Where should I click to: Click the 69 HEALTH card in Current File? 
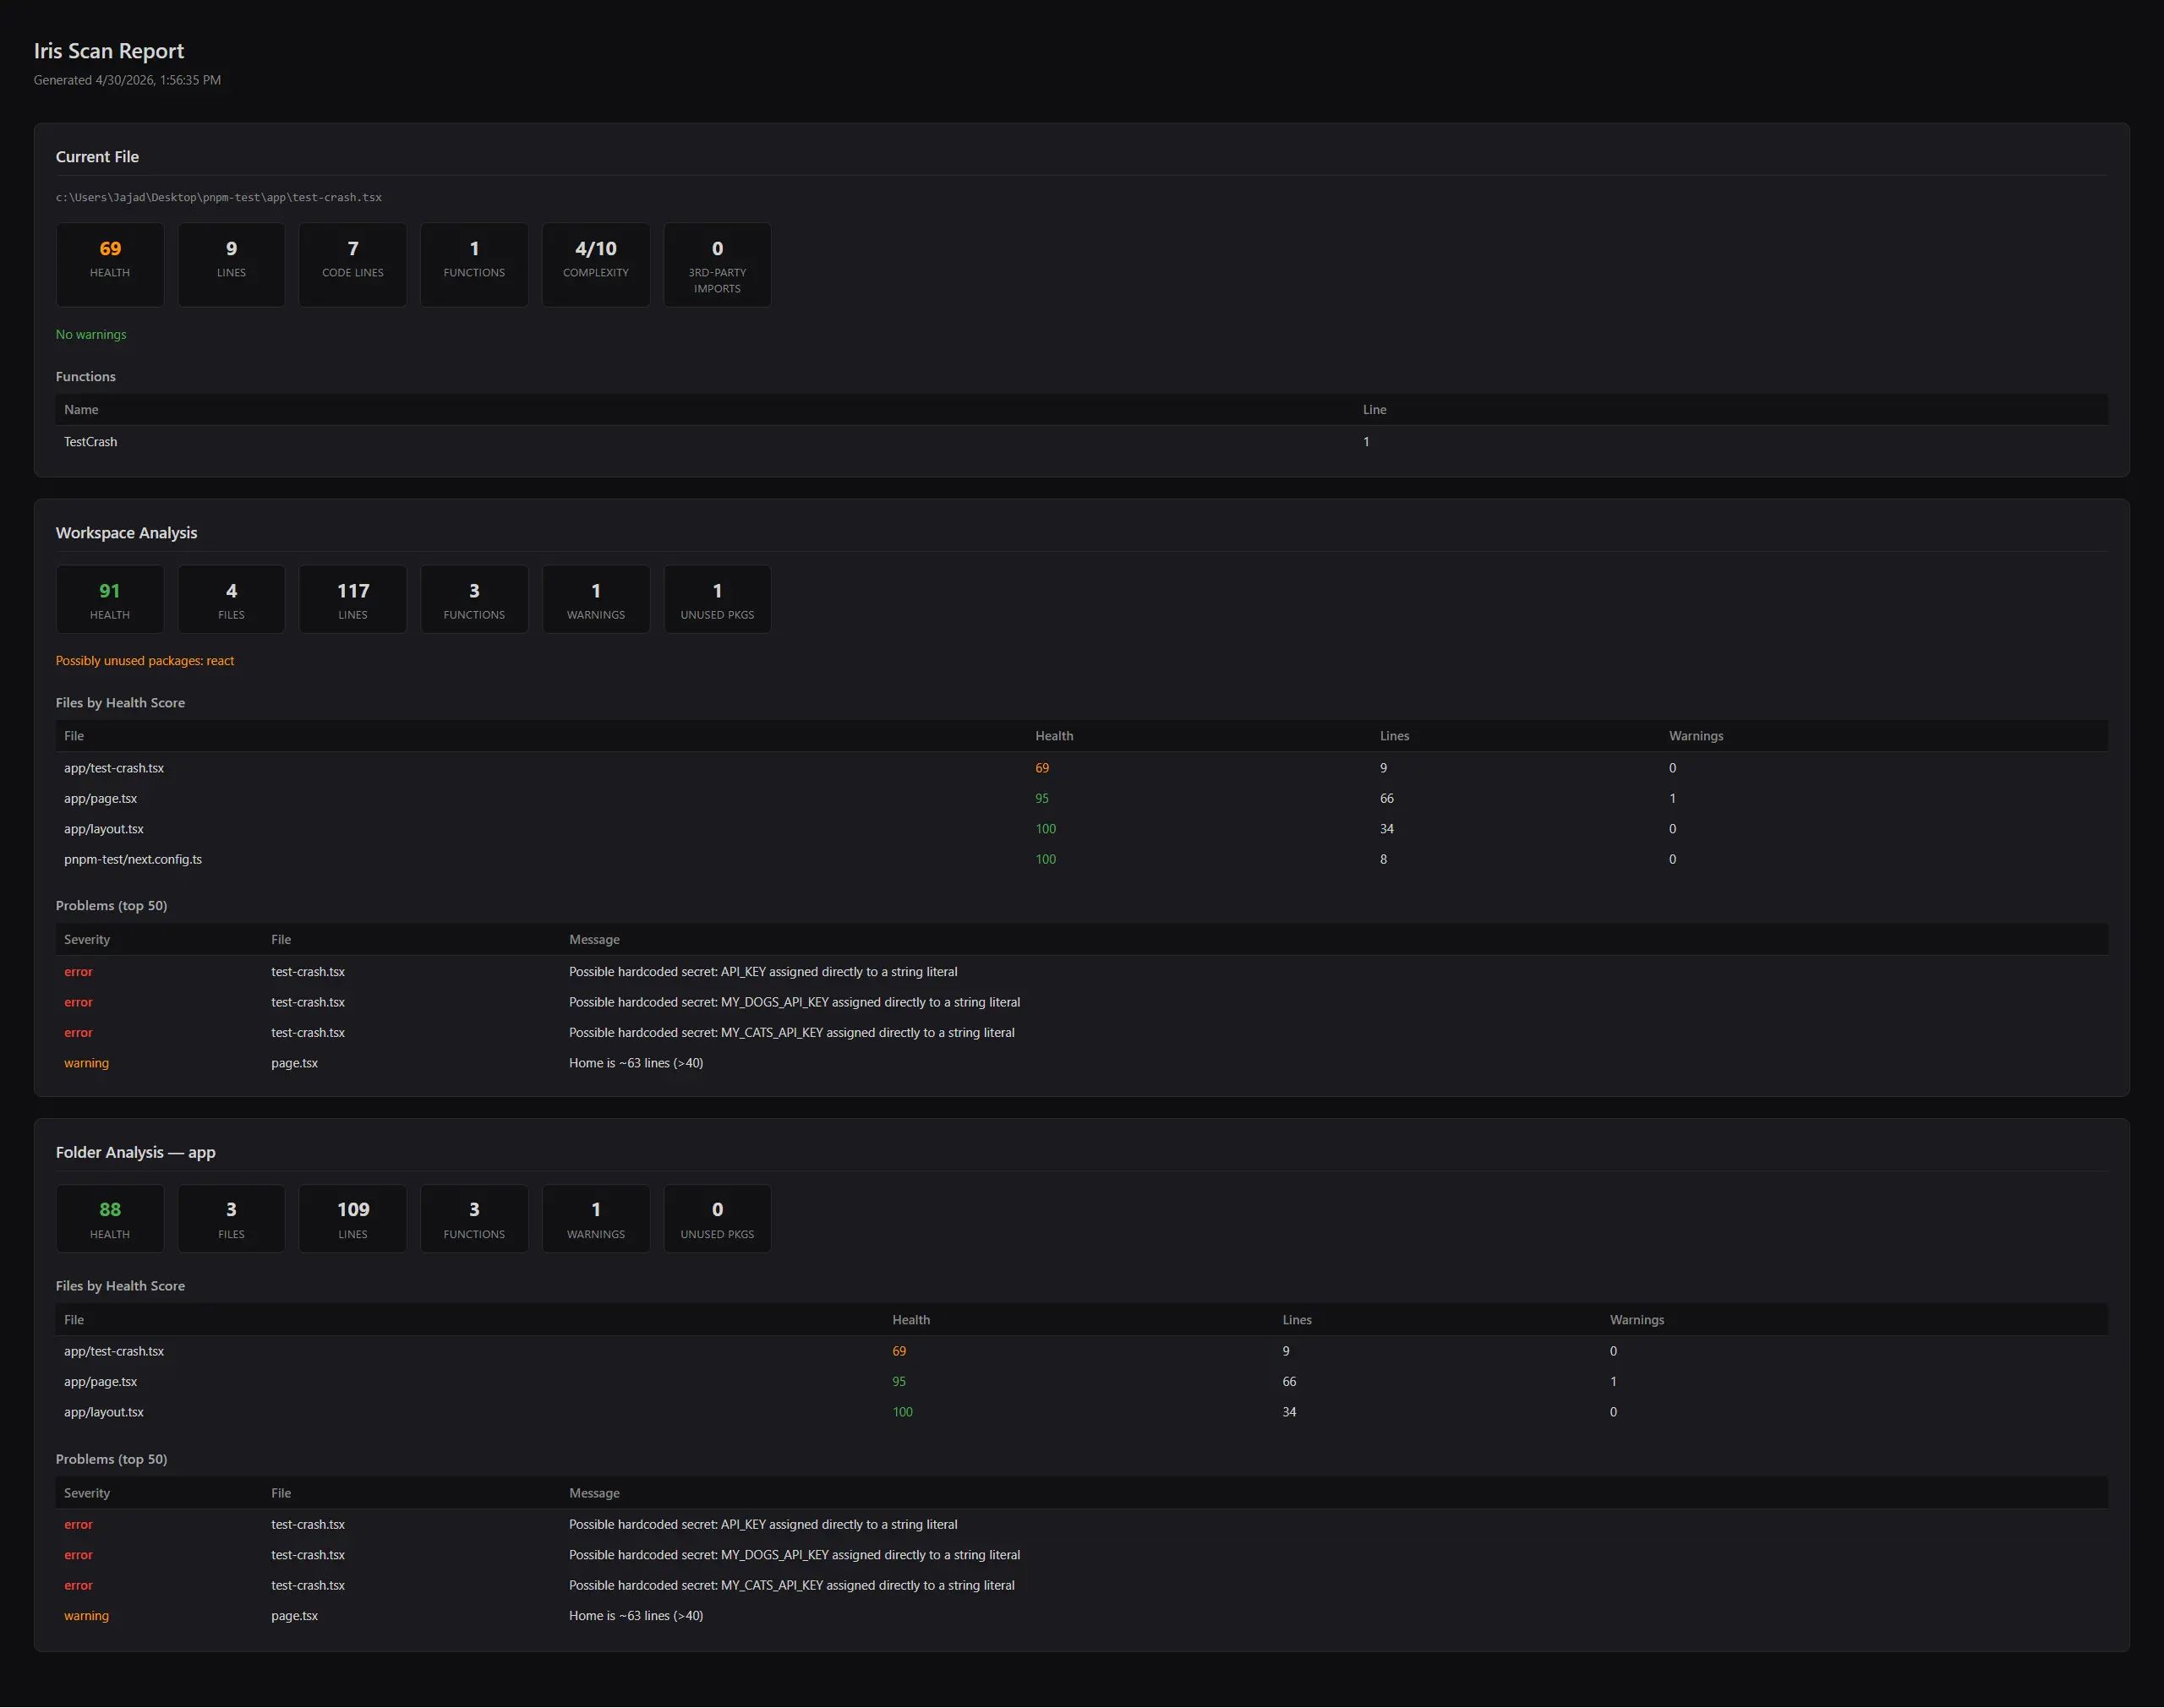[110, 265]
